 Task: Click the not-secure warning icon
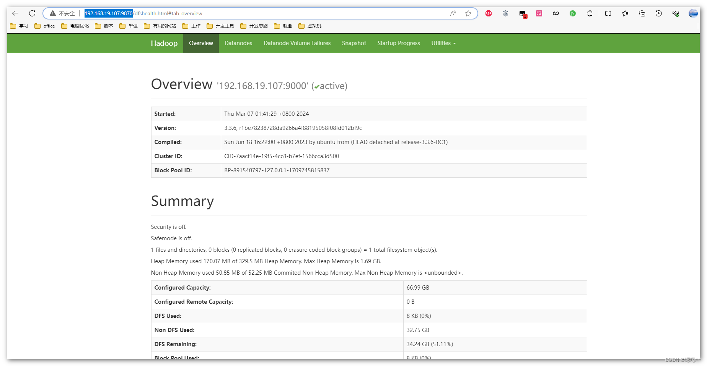53,13
